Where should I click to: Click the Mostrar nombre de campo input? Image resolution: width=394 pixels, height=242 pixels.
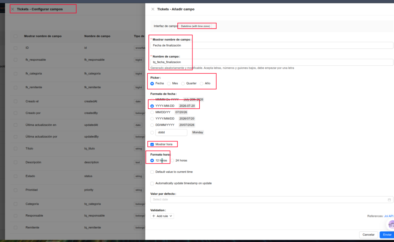click(272, 45)
